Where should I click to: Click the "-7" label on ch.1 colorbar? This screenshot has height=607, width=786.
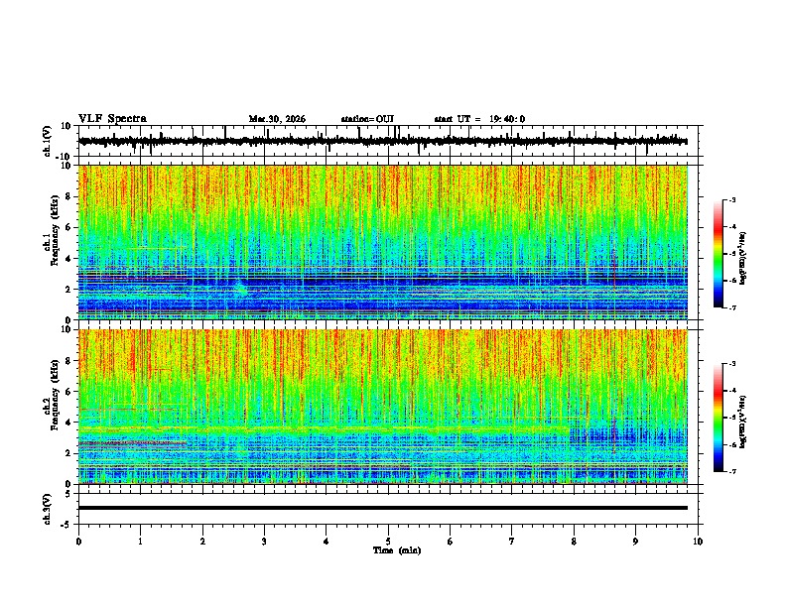click(x=732, y=307)
